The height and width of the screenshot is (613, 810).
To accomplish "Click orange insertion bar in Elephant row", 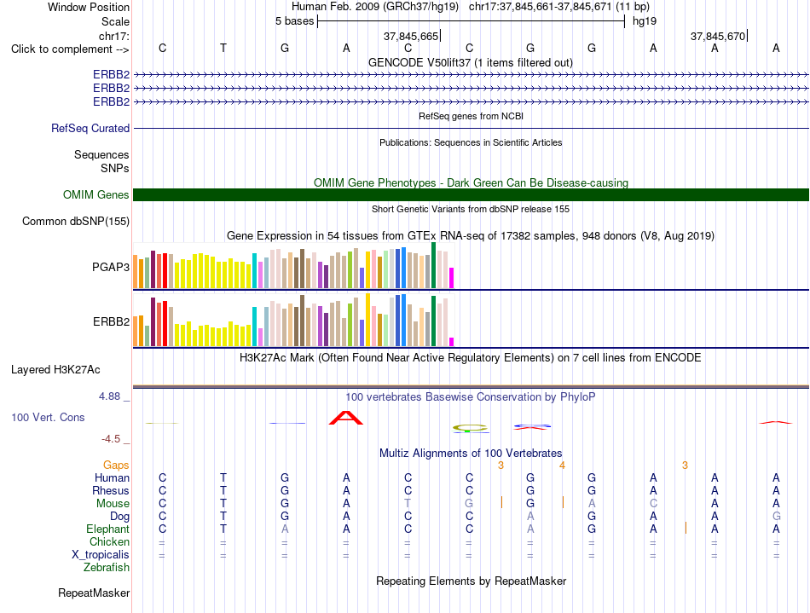I will [686, 528].
